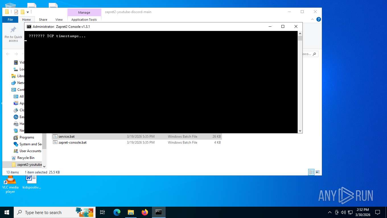
Task: Select service.bat type Windows Batch File cell
Action: (x=182, y=137)
